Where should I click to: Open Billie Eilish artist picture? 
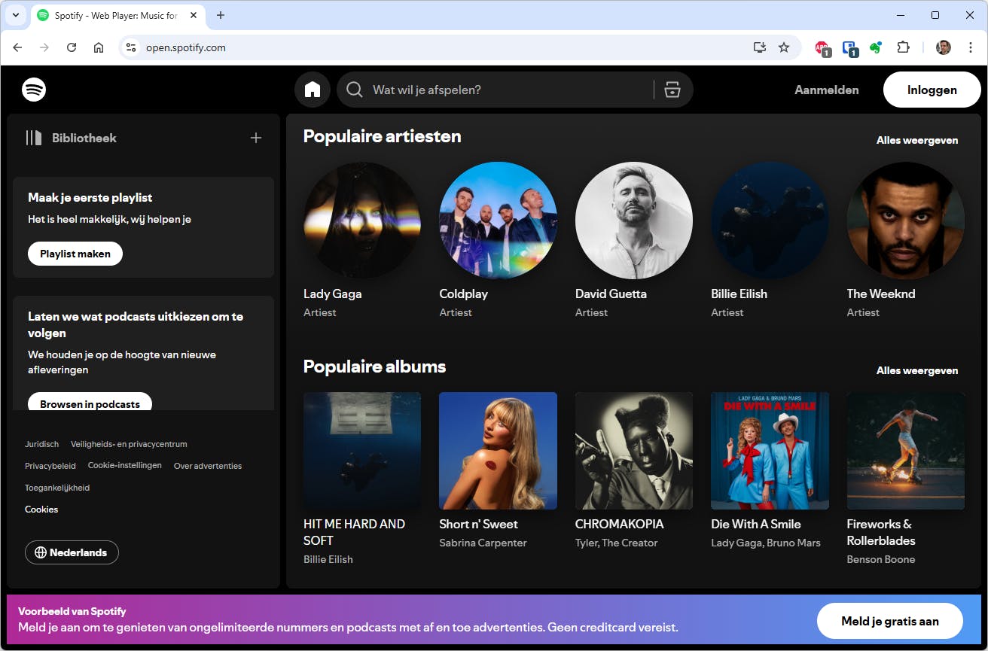[770, 221]
